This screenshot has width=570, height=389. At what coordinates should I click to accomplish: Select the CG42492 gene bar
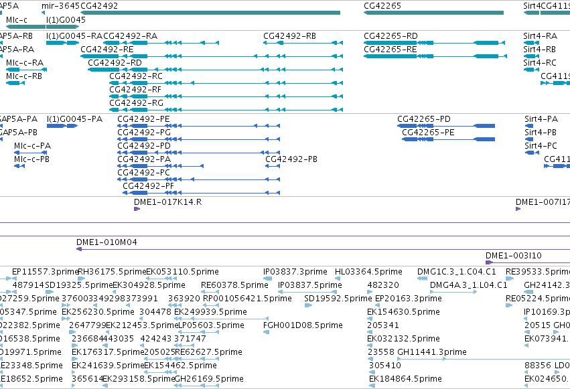(210, 13)
